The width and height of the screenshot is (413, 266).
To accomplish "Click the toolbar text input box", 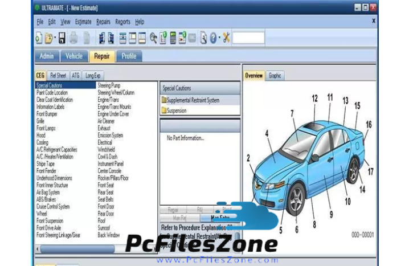I will point(248,38).
